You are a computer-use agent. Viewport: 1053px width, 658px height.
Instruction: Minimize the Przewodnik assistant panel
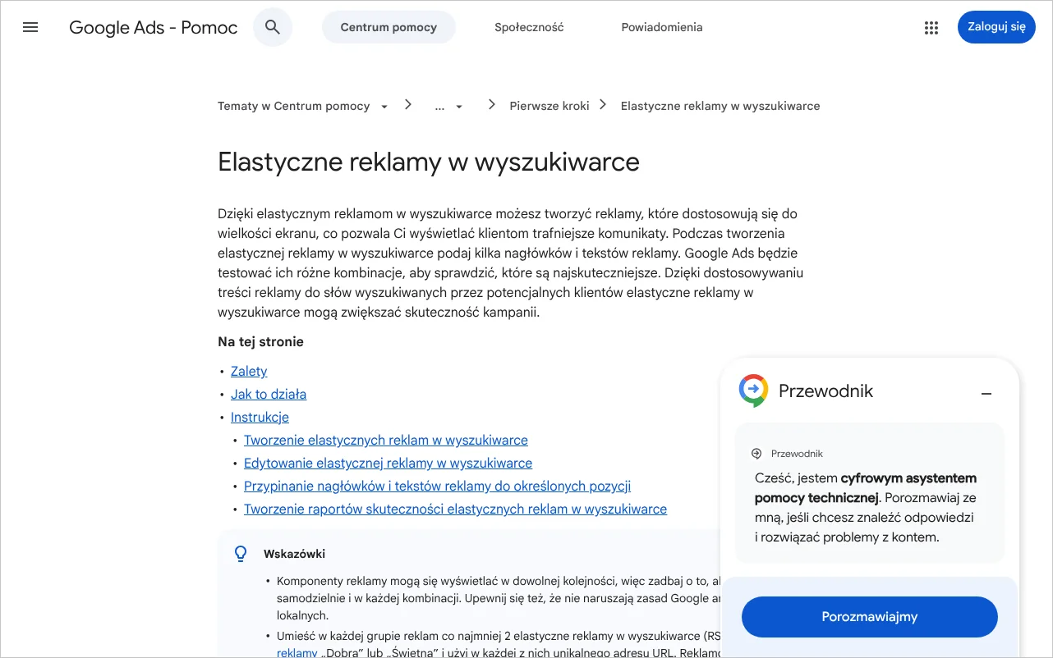[986, 394]
